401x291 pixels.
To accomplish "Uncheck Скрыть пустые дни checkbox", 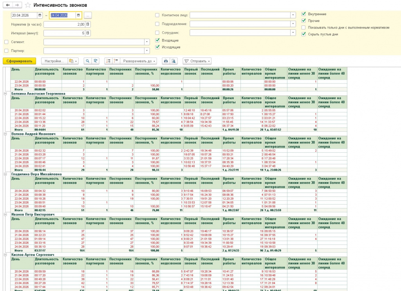I will pyautogui.click(x=303, y=34).
